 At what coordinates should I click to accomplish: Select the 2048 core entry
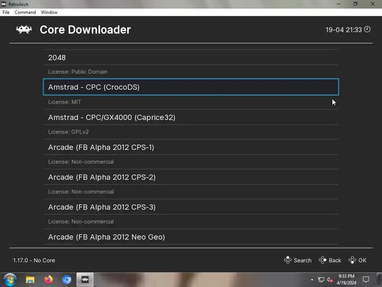[x=191, y=58]
